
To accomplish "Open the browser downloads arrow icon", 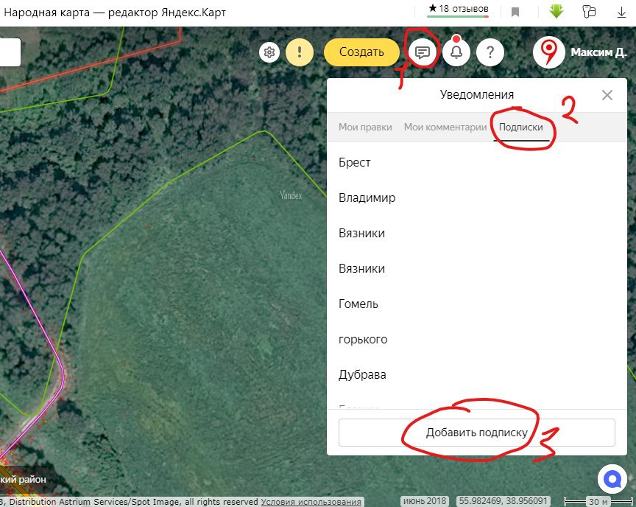I will click(621, 13).
